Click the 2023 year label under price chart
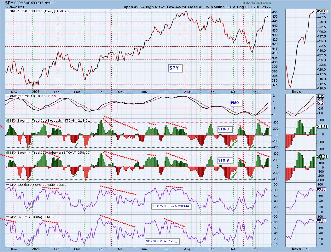 click(x=35, y=92)
